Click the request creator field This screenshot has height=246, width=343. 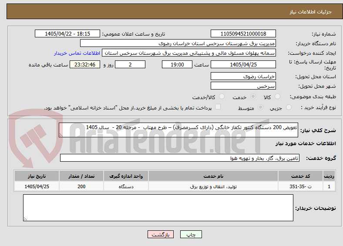pos(189,53)
